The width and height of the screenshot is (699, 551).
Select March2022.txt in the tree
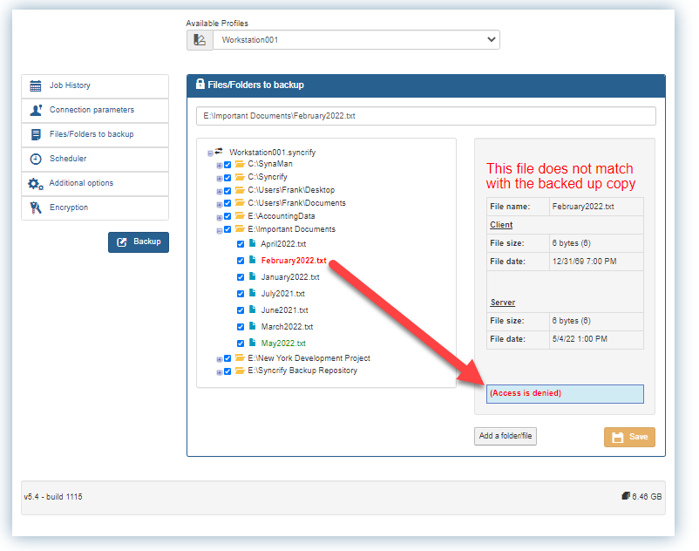click(287, 327)
